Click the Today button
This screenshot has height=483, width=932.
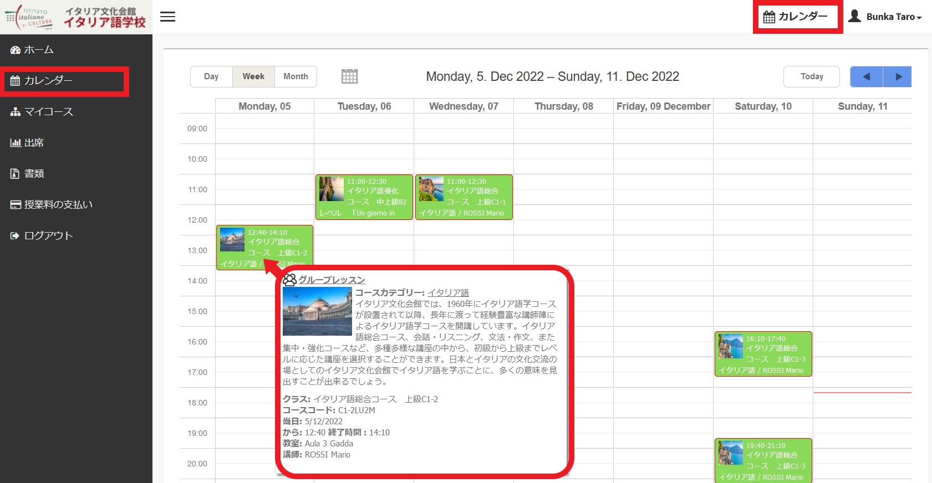click(x=811, y=76)
